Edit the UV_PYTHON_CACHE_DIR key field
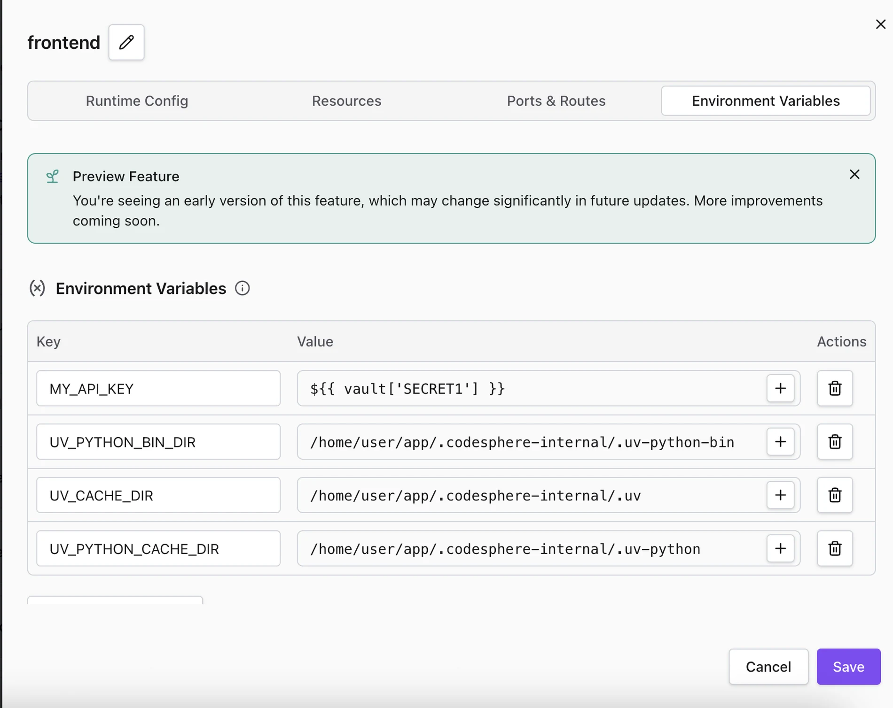 coord(158,548)
